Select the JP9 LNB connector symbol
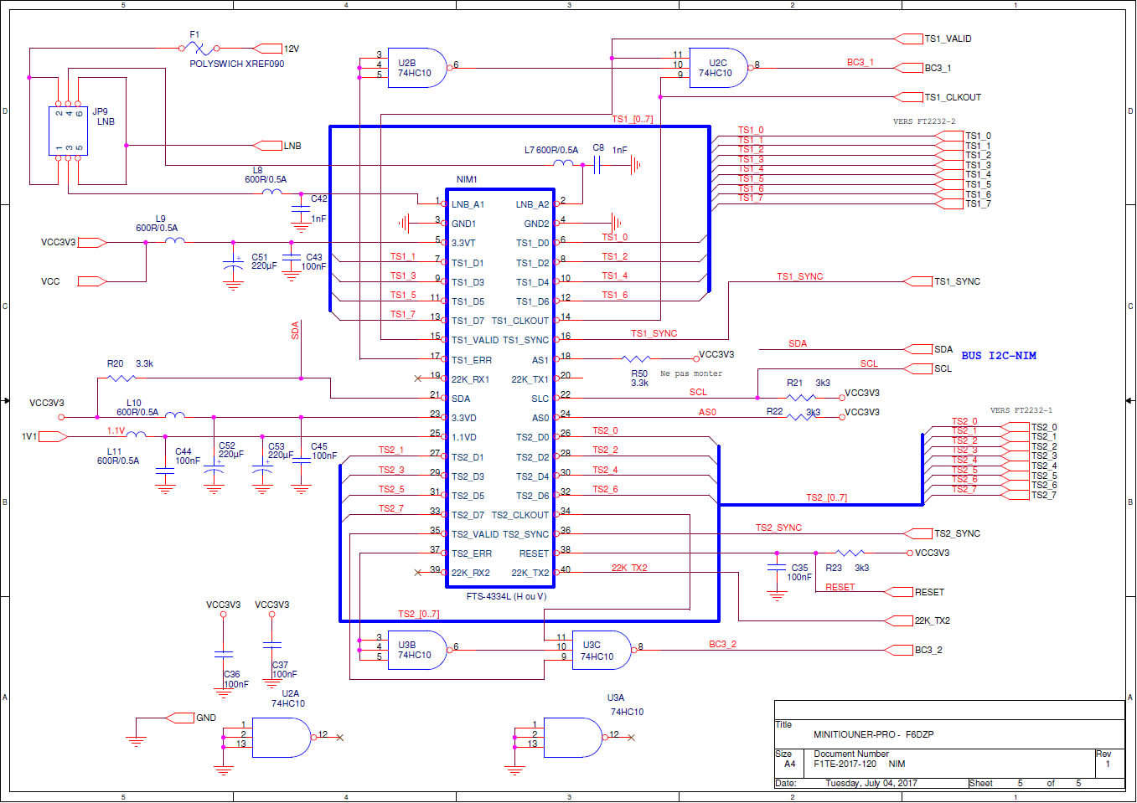 point(68,131)
